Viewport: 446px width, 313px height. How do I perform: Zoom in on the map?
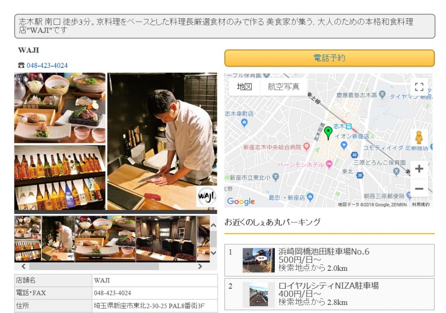coord(419,169)
